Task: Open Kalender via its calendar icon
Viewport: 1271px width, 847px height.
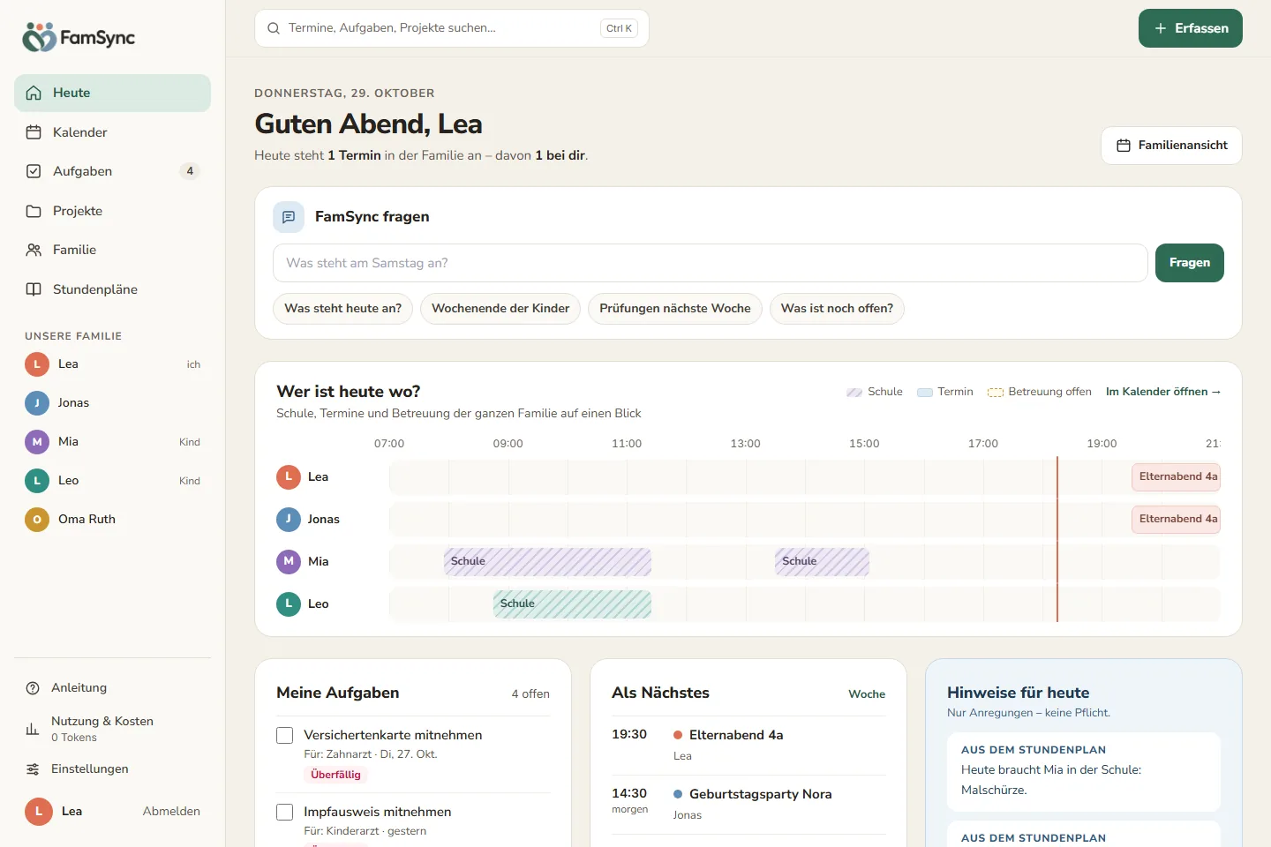Action: pos(34,132)
